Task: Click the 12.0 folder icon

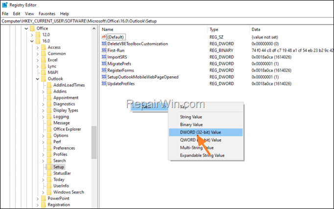Action: point(38,35)
